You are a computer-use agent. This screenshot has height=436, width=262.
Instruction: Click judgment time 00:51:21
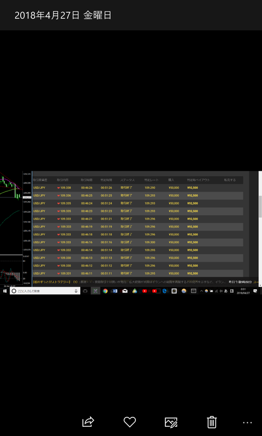coord(106,219)
